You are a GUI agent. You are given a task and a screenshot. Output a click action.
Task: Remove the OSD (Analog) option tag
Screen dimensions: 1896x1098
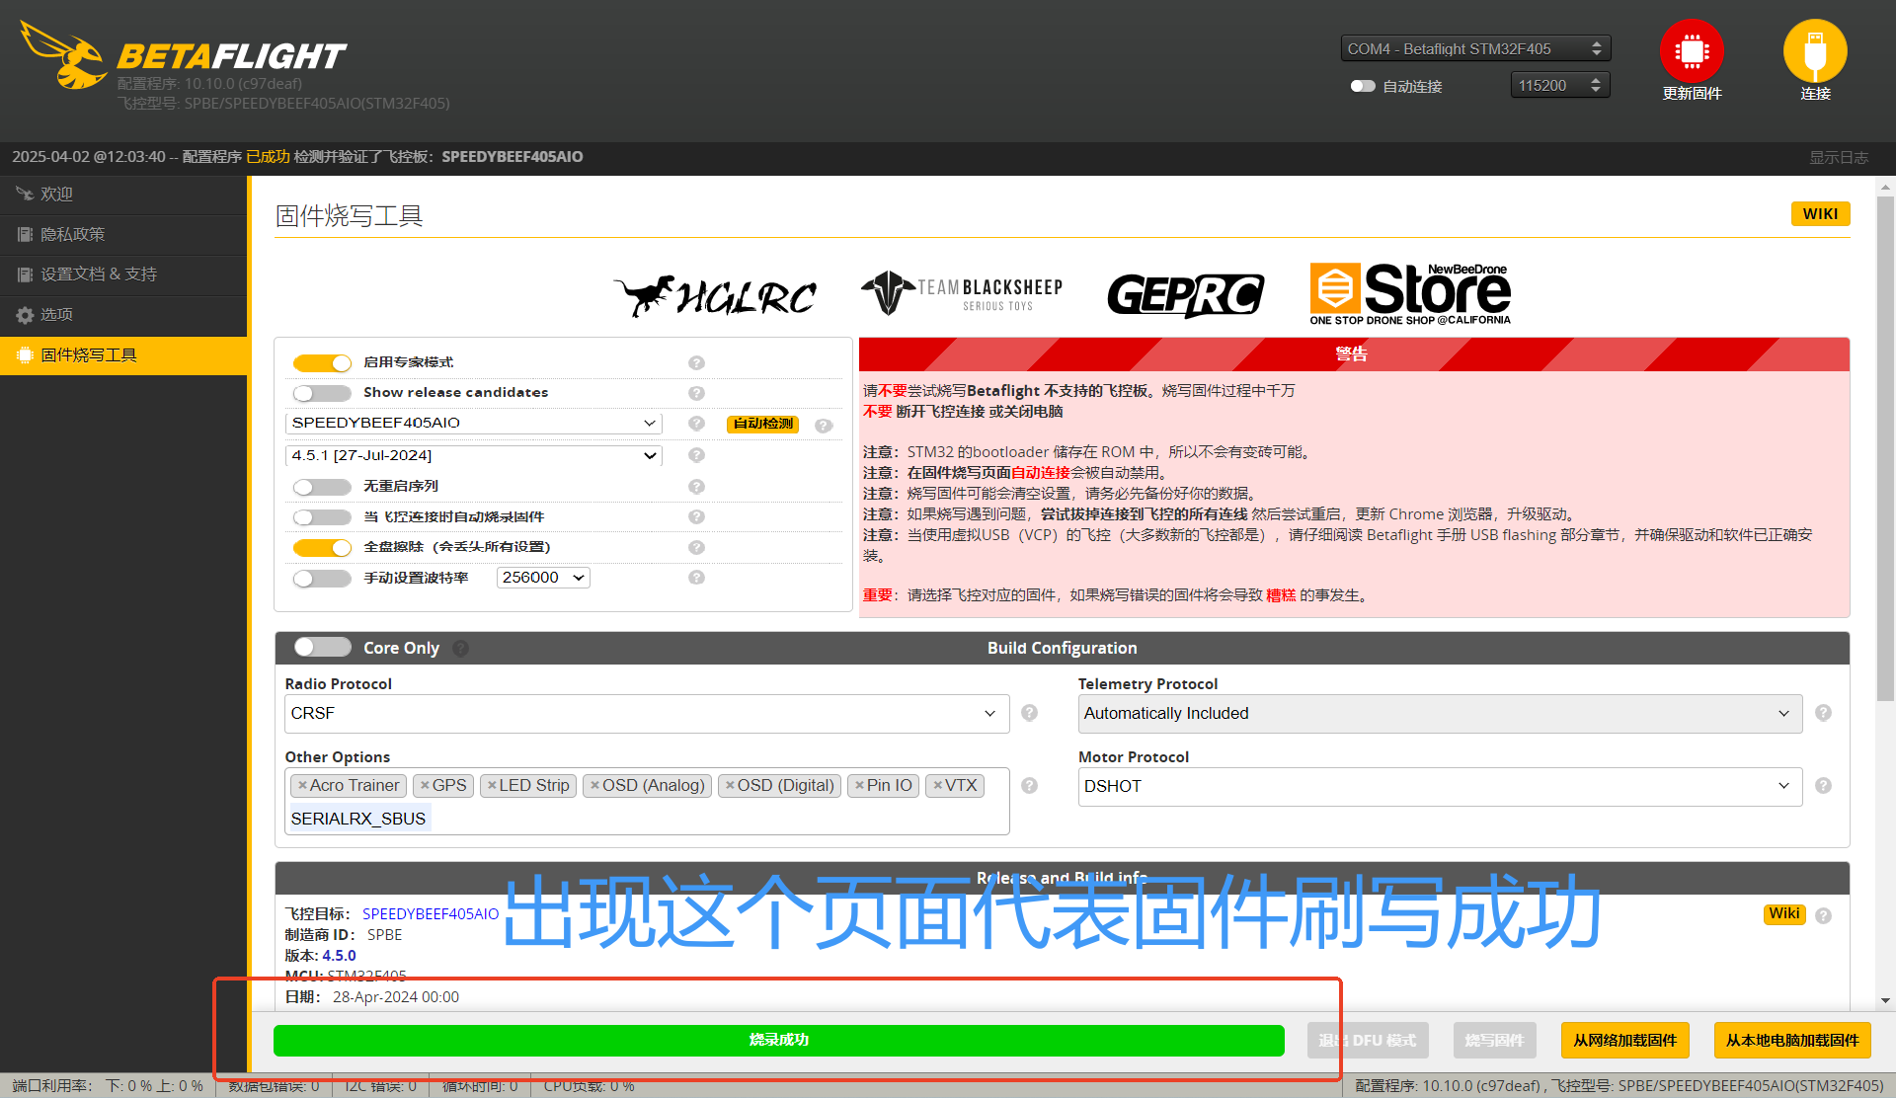click(x=595, y=785)
